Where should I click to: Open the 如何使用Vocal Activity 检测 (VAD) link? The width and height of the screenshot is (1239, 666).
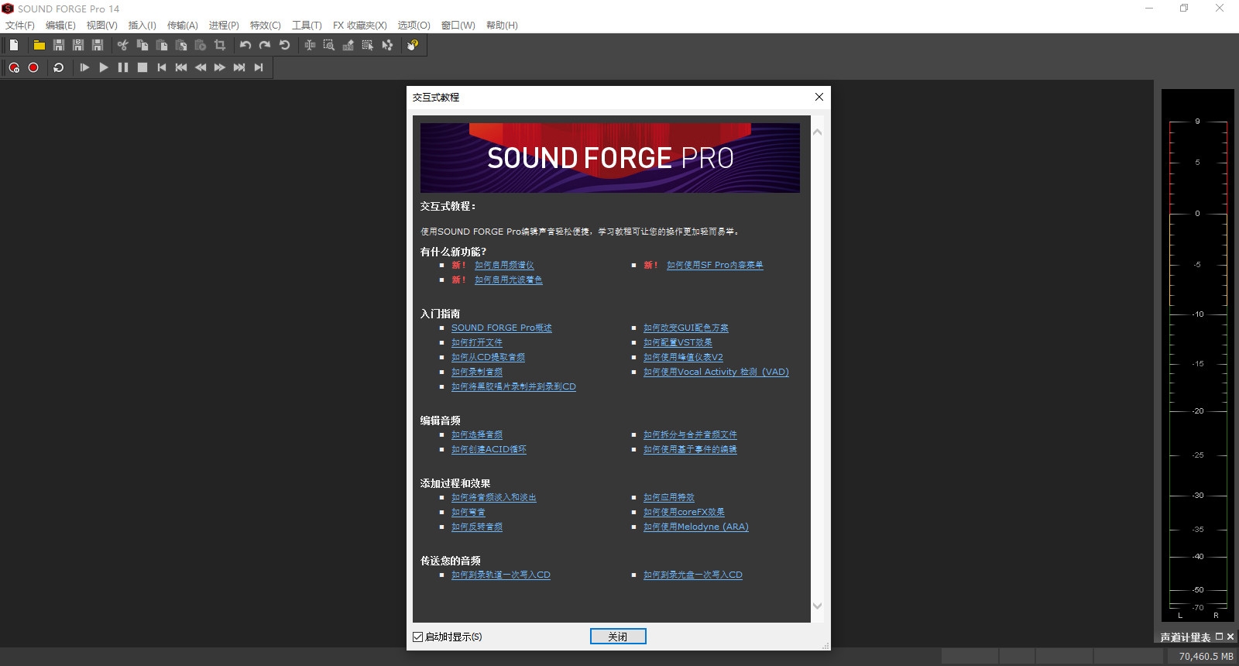click(716, 372)
